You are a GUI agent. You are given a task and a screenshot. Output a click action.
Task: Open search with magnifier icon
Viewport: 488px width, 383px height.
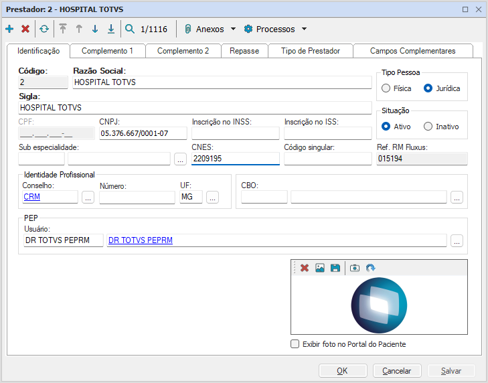tap(130, 29)
